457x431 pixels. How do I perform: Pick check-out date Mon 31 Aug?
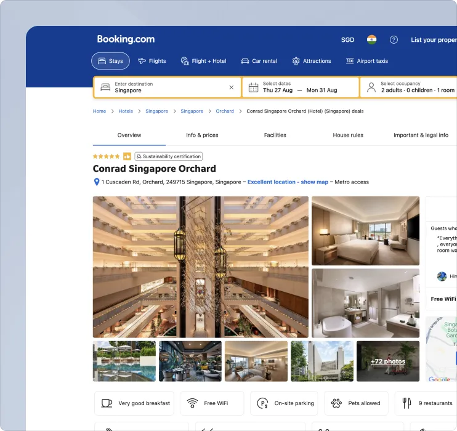pyautogui.click(x=322, y=91)
